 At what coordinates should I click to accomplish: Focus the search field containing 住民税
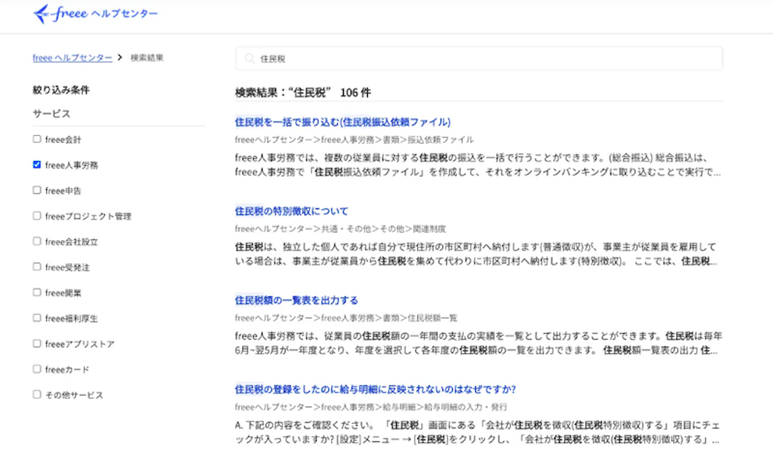coord(479,59)
